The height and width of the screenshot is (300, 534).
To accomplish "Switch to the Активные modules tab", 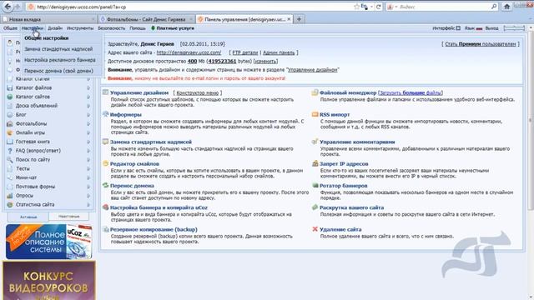I will click(x=28, y=217).
